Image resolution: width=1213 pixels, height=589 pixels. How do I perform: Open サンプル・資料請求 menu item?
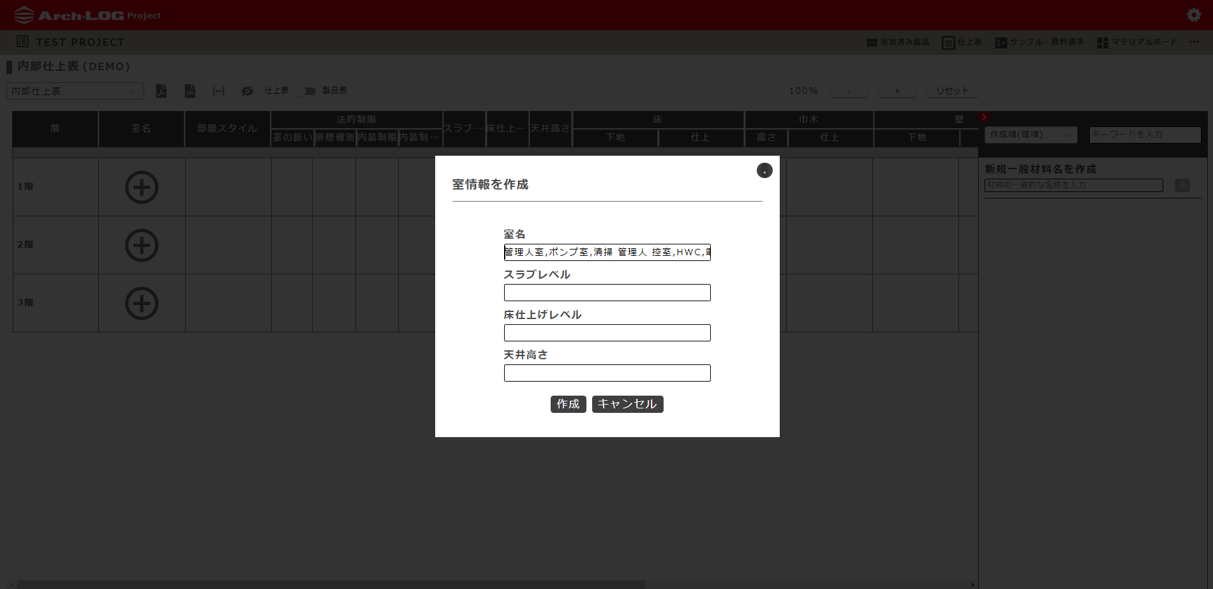(x=1039, y=42)
